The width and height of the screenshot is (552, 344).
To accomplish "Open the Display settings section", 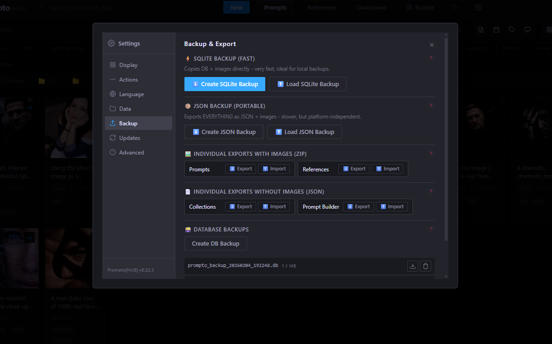I will (128, 65).
